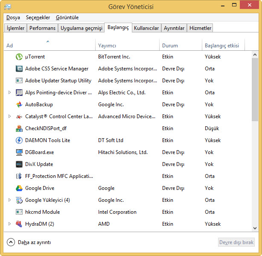Click the HydraDM icon
This screenshot has height=256, width=262.
pyautogui.click(x=19, y=224)
